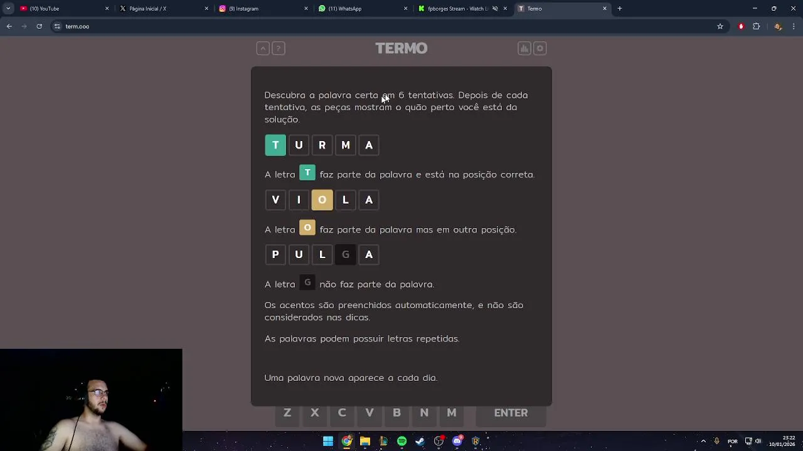Click the V tile in VIOLA

tap(275, 200)
